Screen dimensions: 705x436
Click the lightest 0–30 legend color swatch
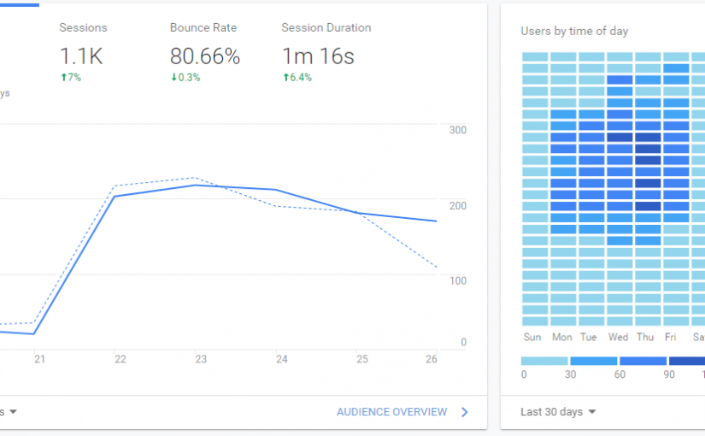tap(543, 361)
